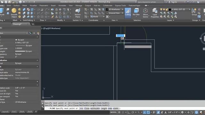Toggle ortho mode in status bar
The height and width of the screenshot is (115, 205).
(x=129, y=112)
